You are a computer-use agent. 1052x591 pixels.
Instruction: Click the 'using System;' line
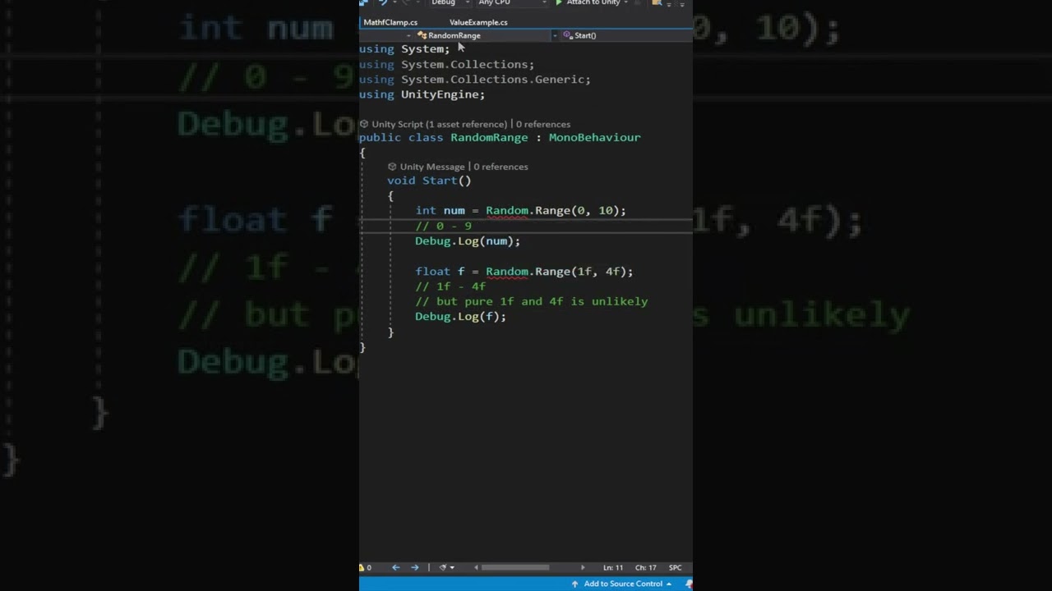coord(404,49)
